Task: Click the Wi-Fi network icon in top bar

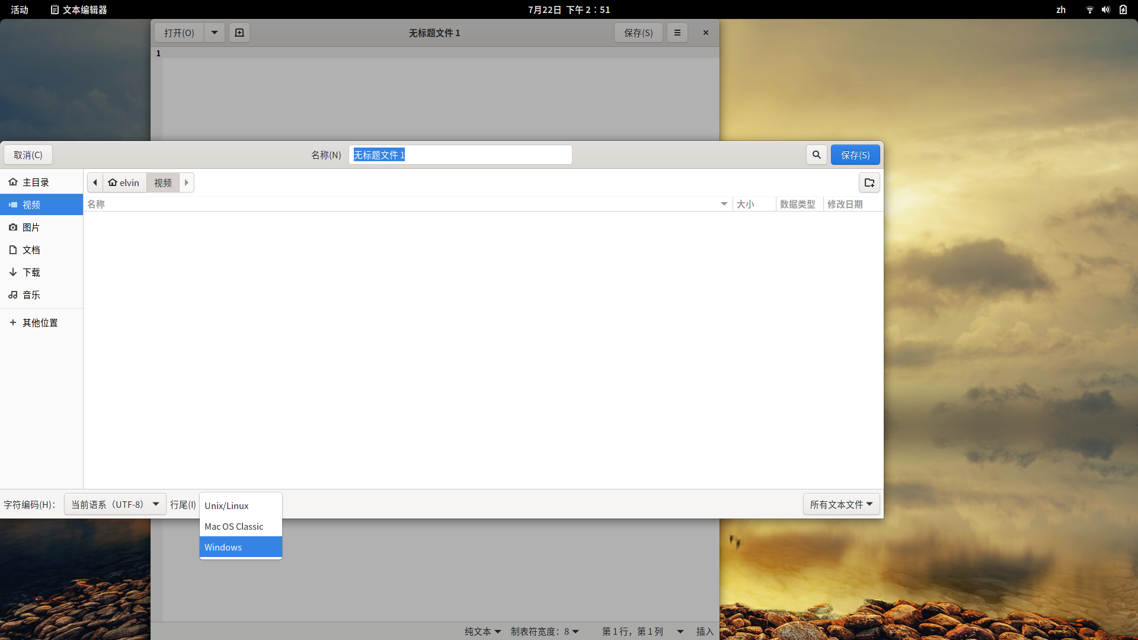Action: tap(1089, 9)
